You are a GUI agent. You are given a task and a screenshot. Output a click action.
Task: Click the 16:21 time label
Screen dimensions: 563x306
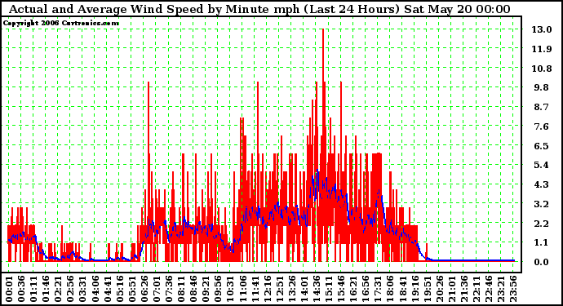click(x=353, y=289)
